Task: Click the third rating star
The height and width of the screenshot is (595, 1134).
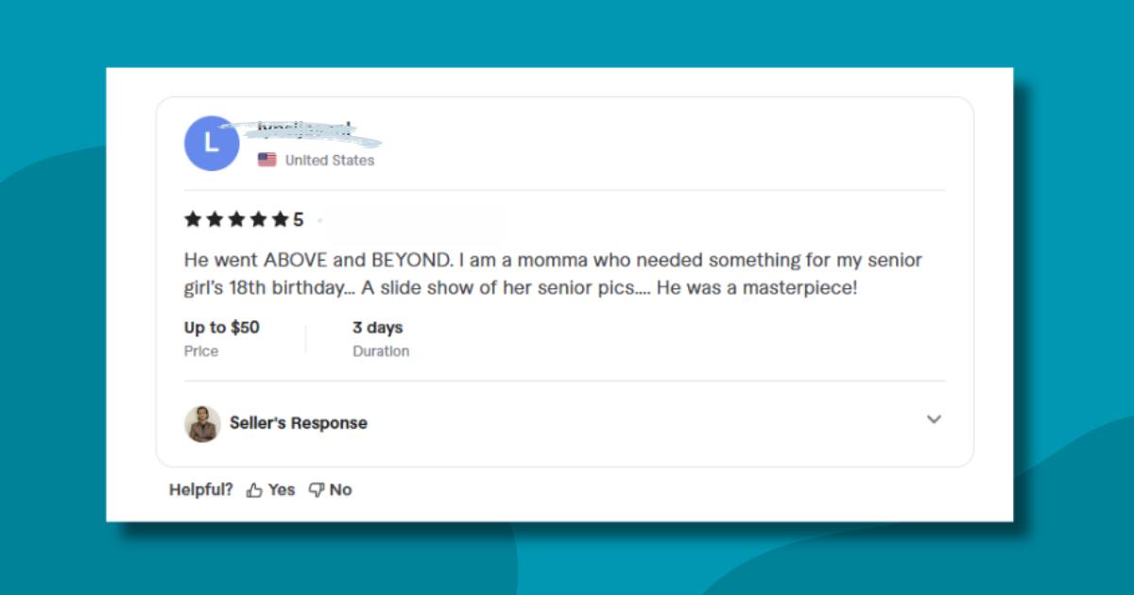Action: point(236,220)
